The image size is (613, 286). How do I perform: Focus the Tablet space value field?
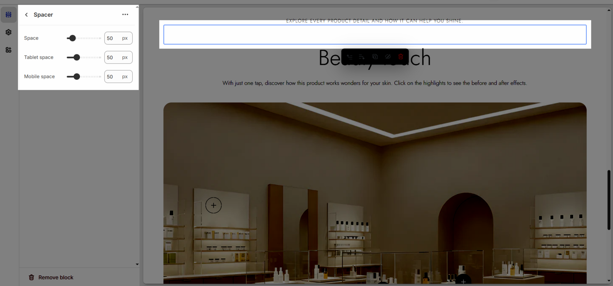(113, 57)
